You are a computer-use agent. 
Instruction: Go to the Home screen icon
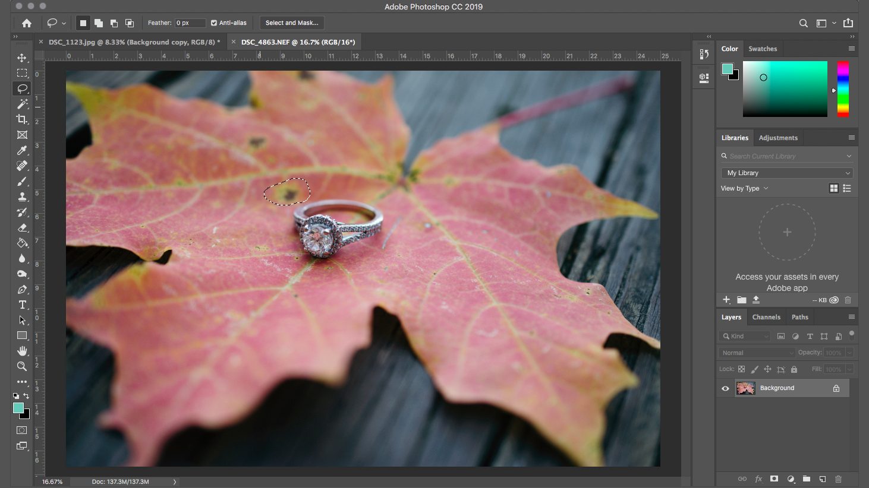pos(27,23)
